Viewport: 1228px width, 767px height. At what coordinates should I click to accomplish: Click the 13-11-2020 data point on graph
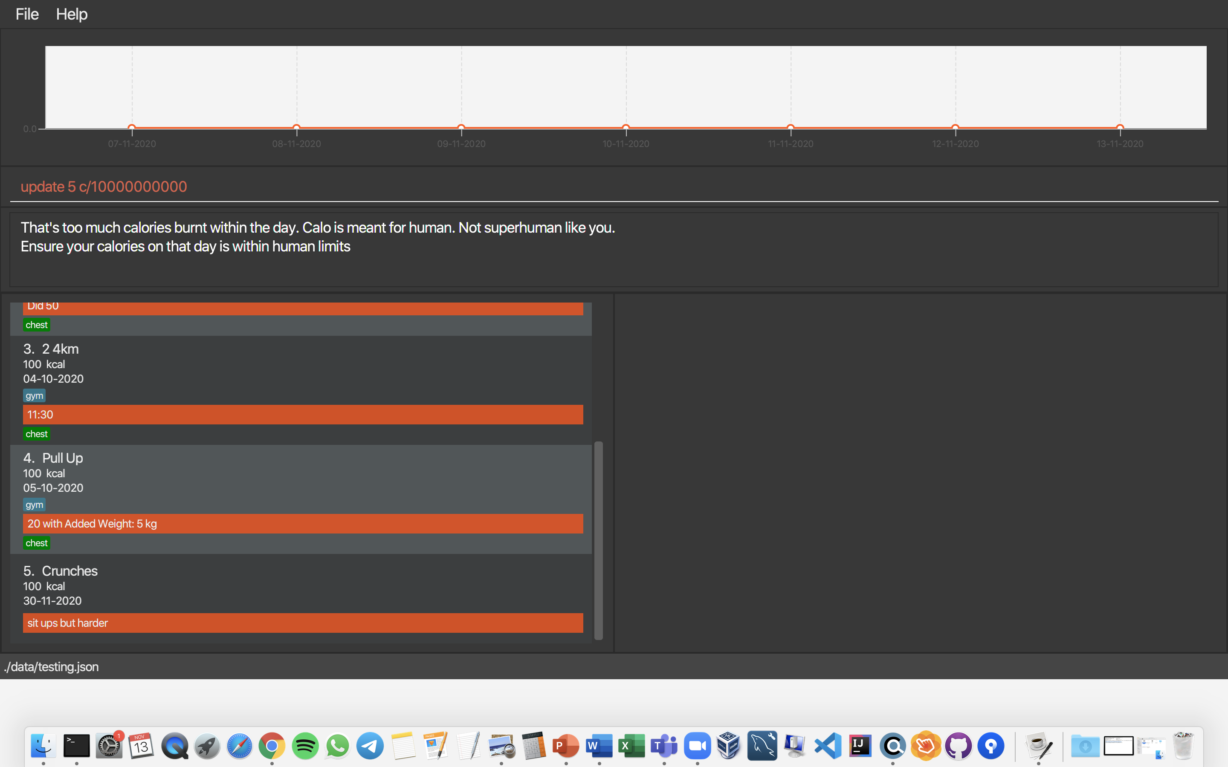pyautogui.click(x=1120, y=127)
